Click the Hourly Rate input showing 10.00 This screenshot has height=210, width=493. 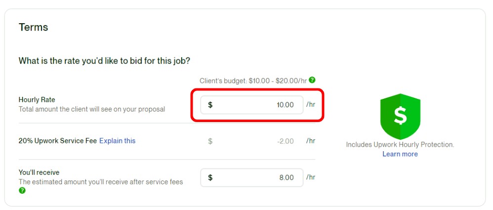(252, 105)
